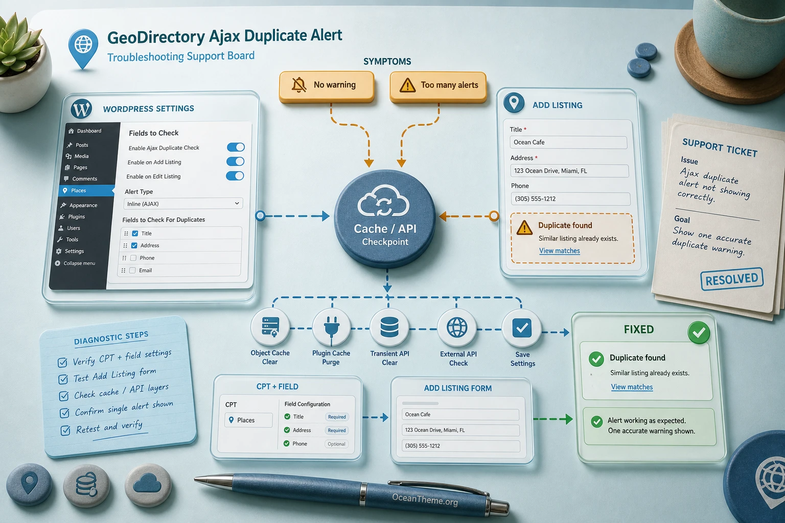Click the Title field containing Ocean Cafe
This screenshot has height=523, width=785.
568,142
